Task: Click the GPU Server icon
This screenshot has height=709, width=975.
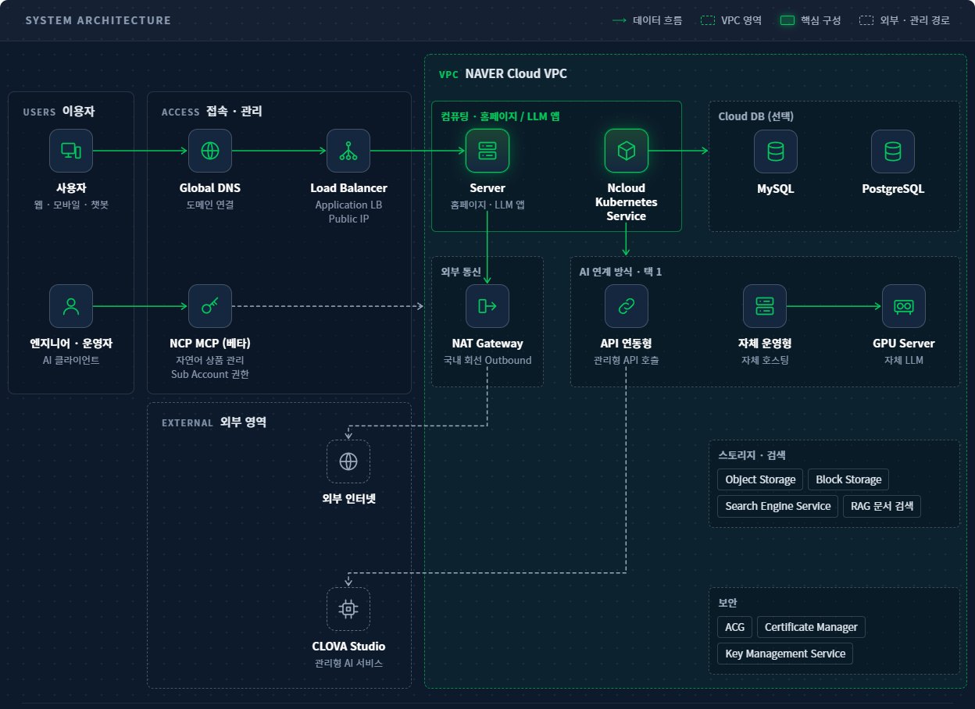Action: tap(904, 306)
